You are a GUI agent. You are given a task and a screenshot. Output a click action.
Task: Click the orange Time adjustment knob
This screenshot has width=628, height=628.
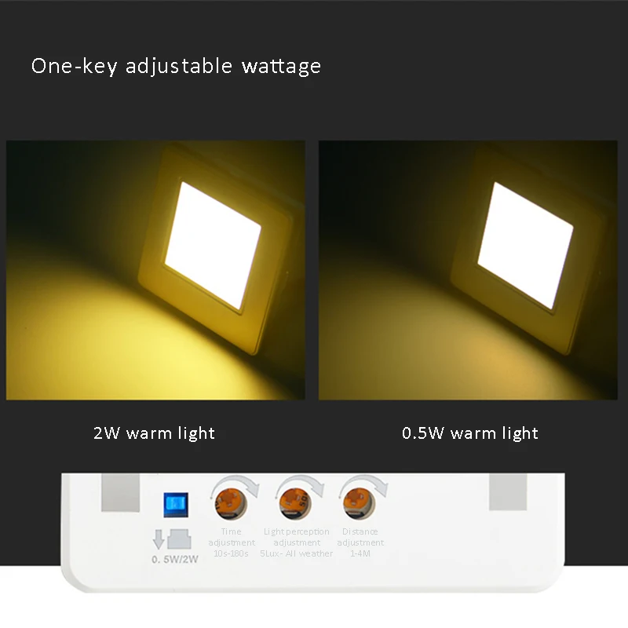(231, 503)
